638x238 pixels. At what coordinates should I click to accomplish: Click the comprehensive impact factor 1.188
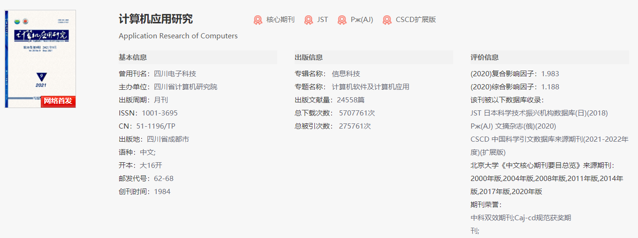pos(550,87)
